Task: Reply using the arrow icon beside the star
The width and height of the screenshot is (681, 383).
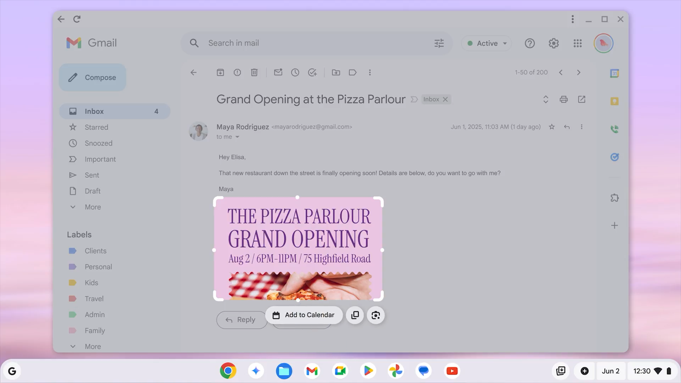Action: [x=567, y=127]
